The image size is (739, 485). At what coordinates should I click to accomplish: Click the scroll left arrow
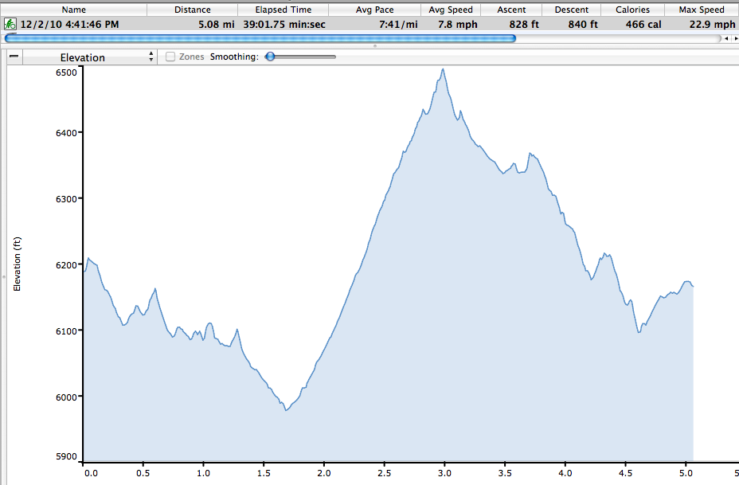tap(725, 38)
